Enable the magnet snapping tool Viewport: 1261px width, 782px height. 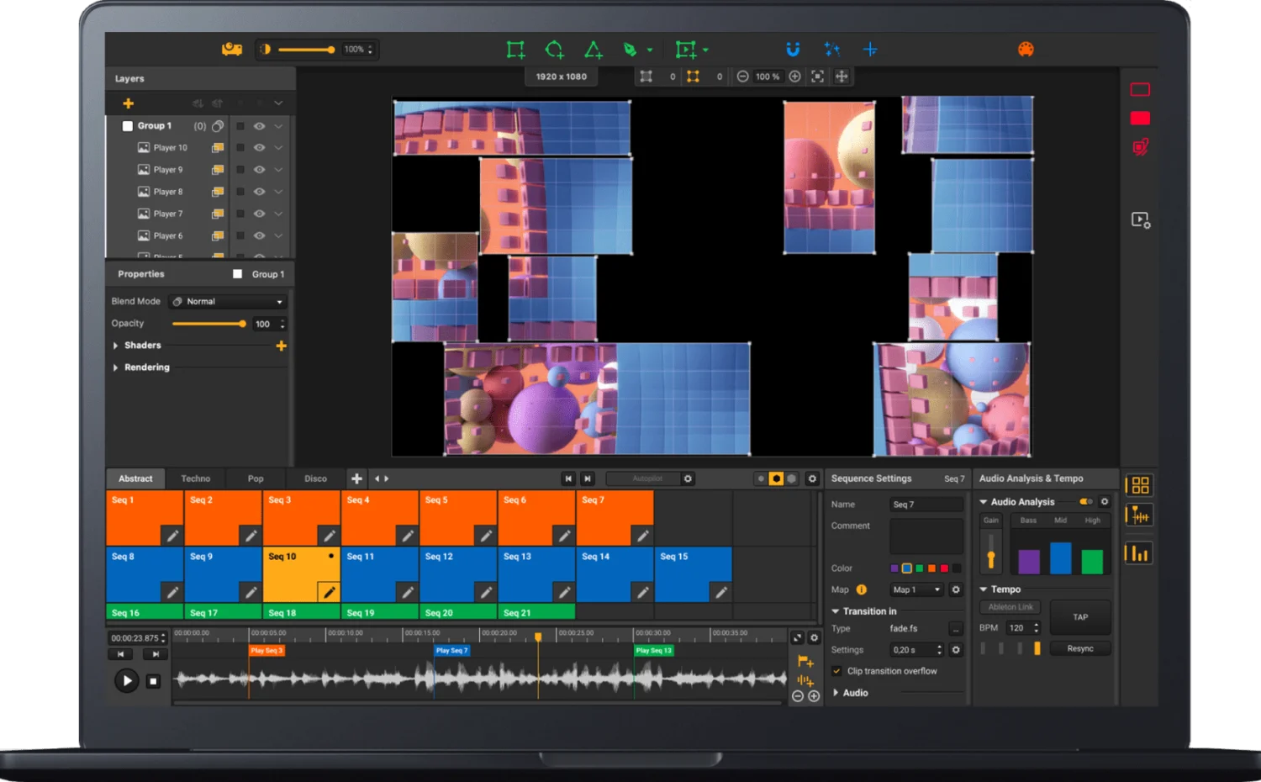pos(793,49)
